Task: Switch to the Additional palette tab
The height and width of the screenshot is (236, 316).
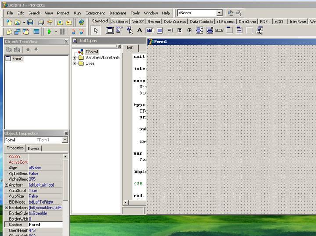Action: point(120,21)
